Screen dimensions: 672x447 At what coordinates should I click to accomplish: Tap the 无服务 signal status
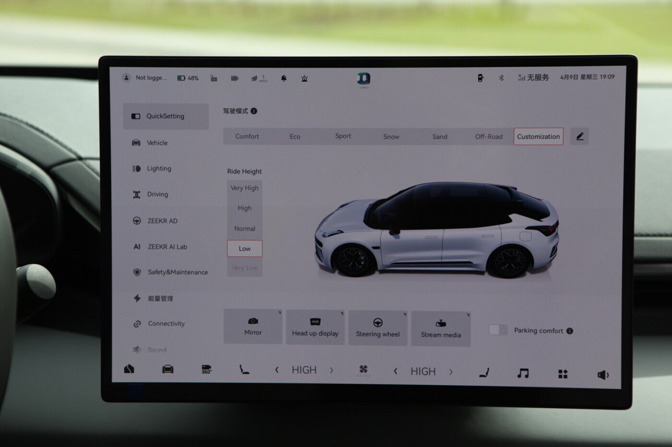(x=533, y=78)
